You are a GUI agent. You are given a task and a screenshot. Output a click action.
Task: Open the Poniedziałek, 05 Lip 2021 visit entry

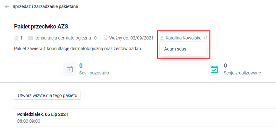(43, 114)
